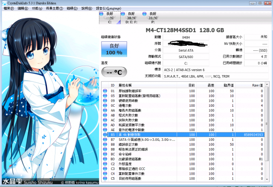Click the status orb for attribute AC

pyautogui.click(x=105, y=120)
